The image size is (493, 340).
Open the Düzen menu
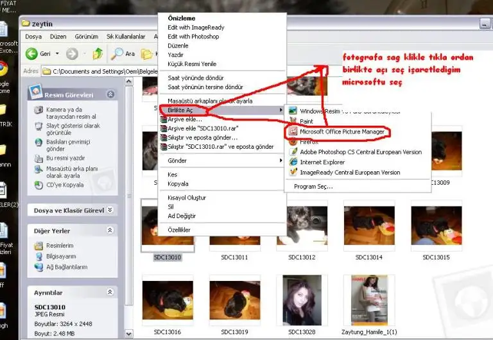tap(58, 37)
